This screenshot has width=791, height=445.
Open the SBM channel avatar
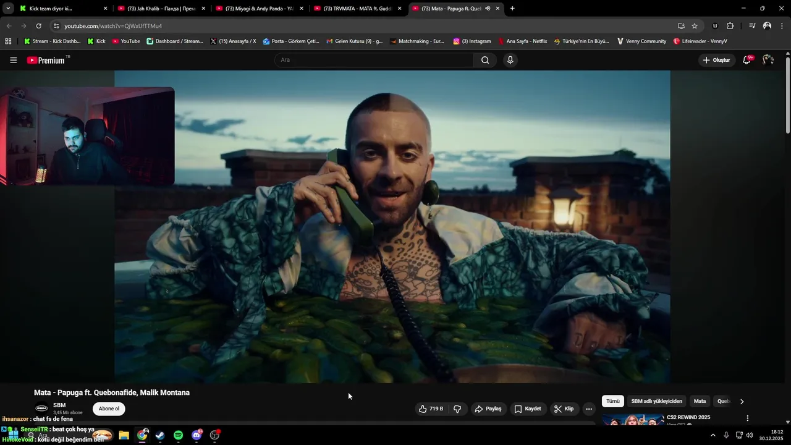tap(41, 409)
